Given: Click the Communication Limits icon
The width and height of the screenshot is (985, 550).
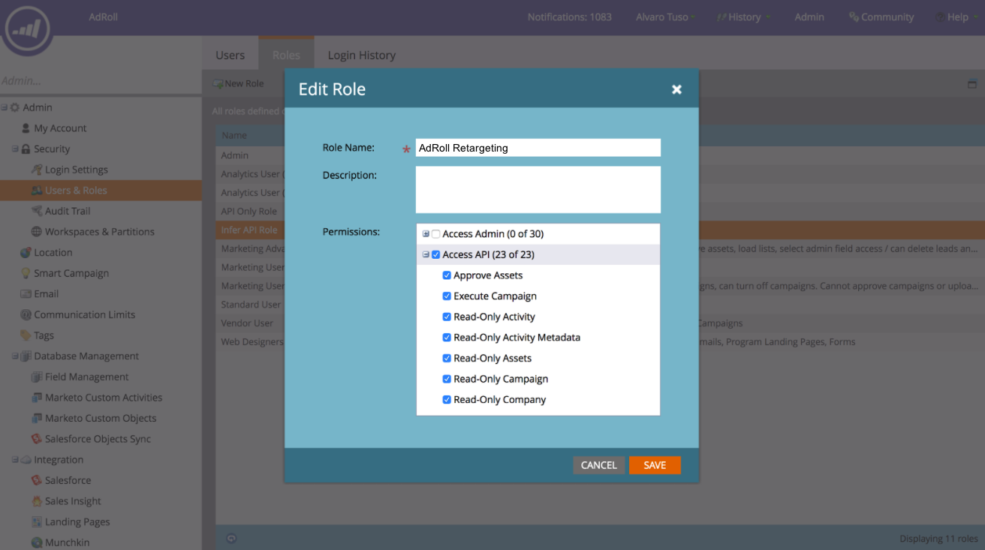Looking at the screenshot, I should pyautogui.click(x=26, y=314).
